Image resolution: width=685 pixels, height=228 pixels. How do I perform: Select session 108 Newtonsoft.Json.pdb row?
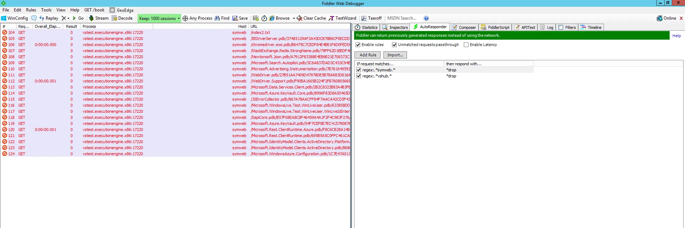coord(175,57)
